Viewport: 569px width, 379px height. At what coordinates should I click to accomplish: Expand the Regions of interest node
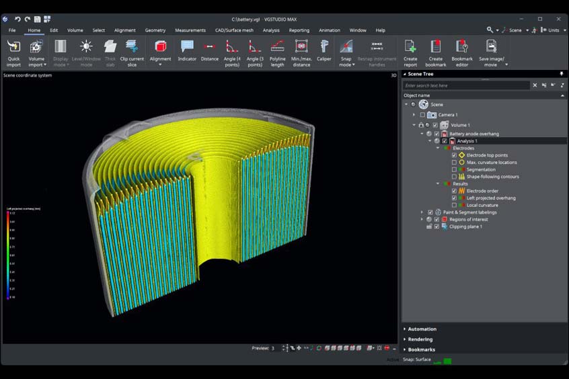point(422,219)
